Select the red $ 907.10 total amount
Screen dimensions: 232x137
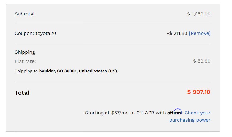pyautogui.click(x=199, y=92)
